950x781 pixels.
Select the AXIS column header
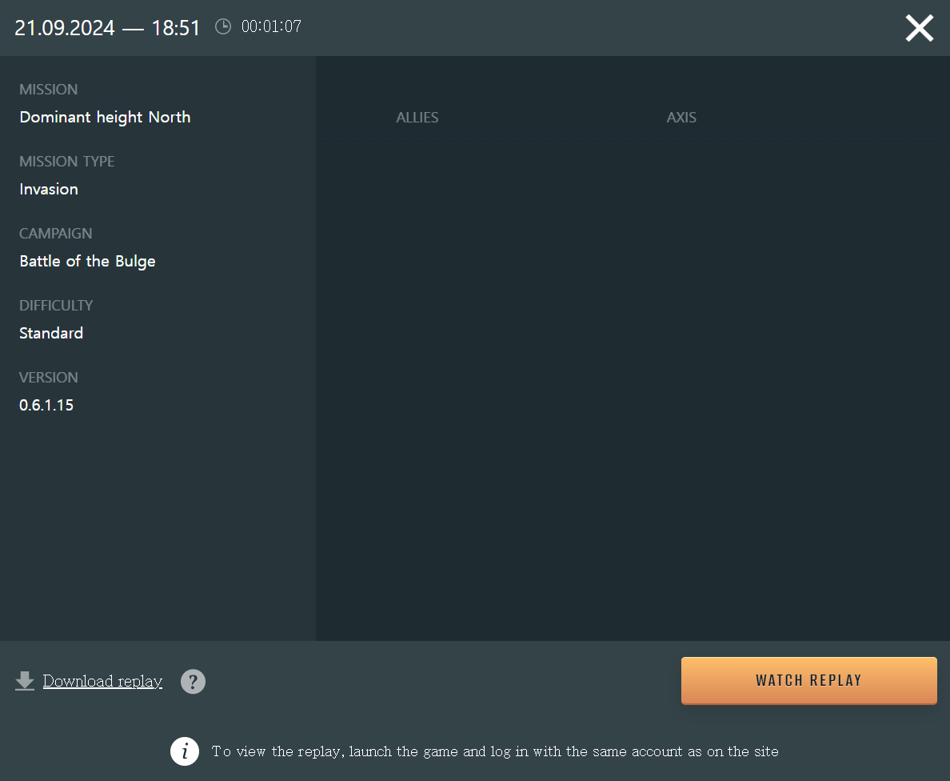pos(681,118)
